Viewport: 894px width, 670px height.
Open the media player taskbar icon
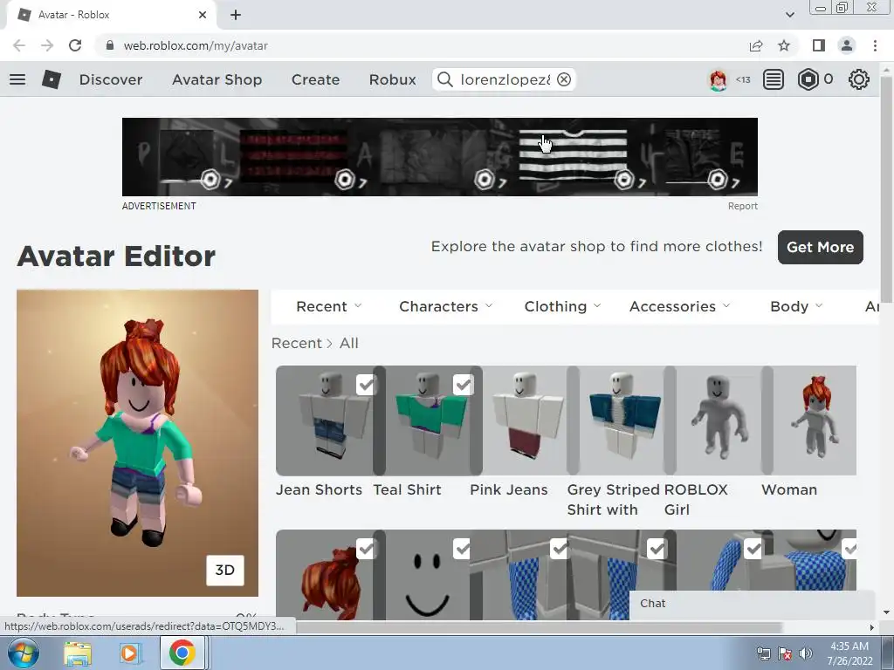(131, 653)
